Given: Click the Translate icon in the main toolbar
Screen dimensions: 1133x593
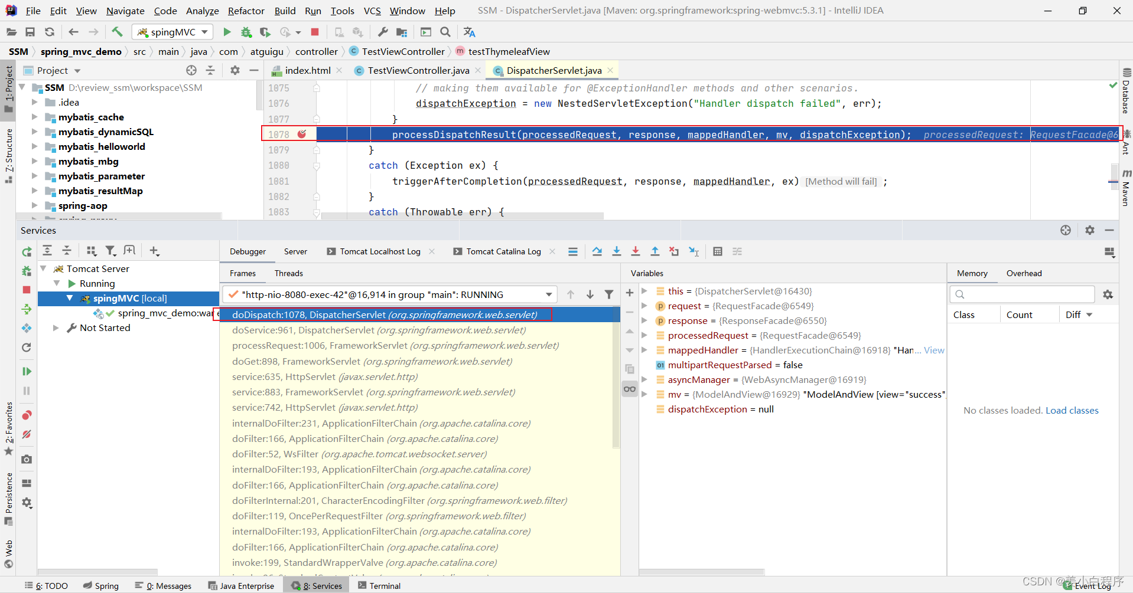Looking at the screenshot, I should pyautogui.click(x=470, y=32).
